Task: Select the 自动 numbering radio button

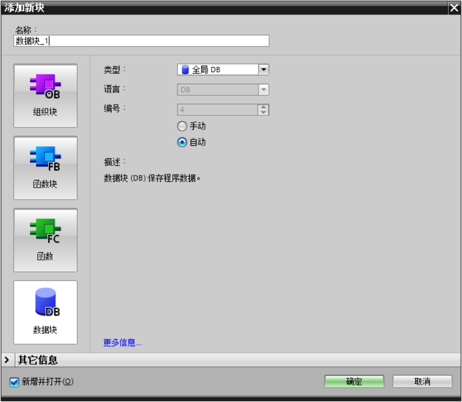Action: 182,143
